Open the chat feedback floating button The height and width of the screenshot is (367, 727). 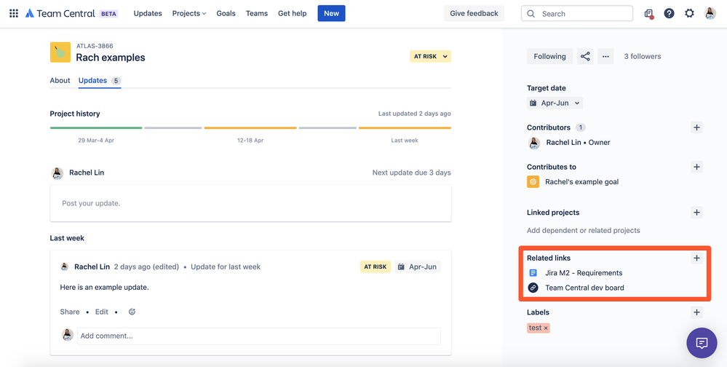coord(702,343)
